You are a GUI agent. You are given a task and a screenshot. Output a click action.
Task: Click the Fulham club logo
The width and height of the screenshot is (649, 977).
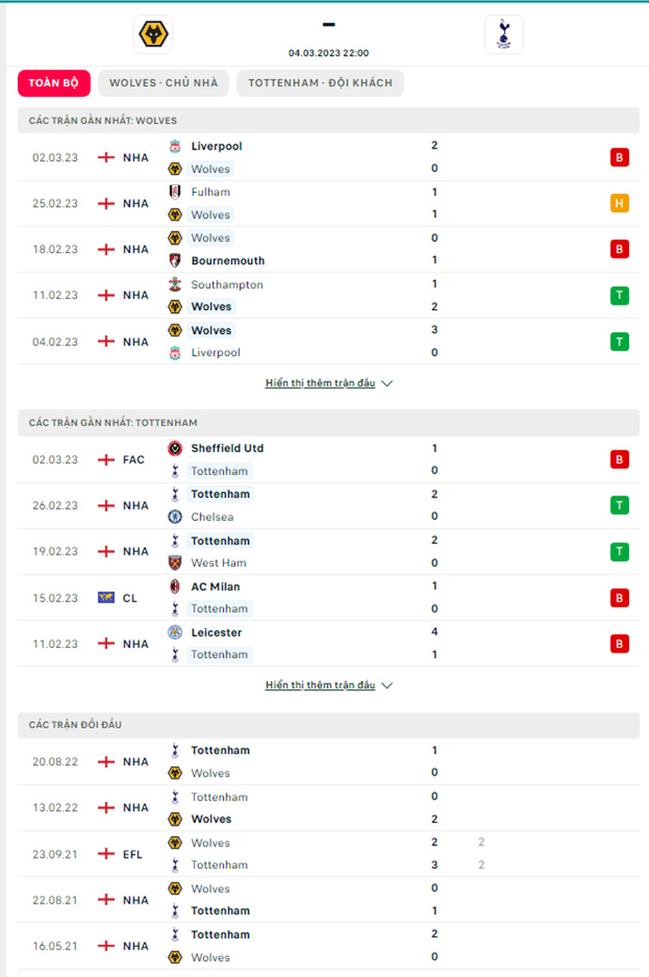pos(175,192)
